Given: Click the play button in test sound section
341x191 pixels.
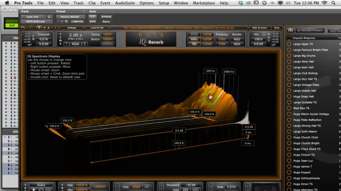Looking at the screenshot, I should [34, 189].
